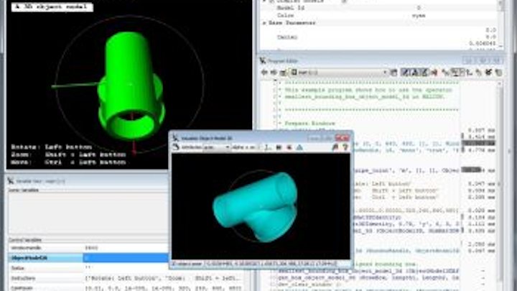The width and height of the screenshot is (517, 291).
Task: Click the 'Prepare Windows' comment line in code
Action: pos(310,124)
